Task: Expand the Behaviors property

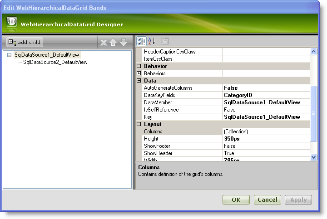Action: tap(139, 73)
